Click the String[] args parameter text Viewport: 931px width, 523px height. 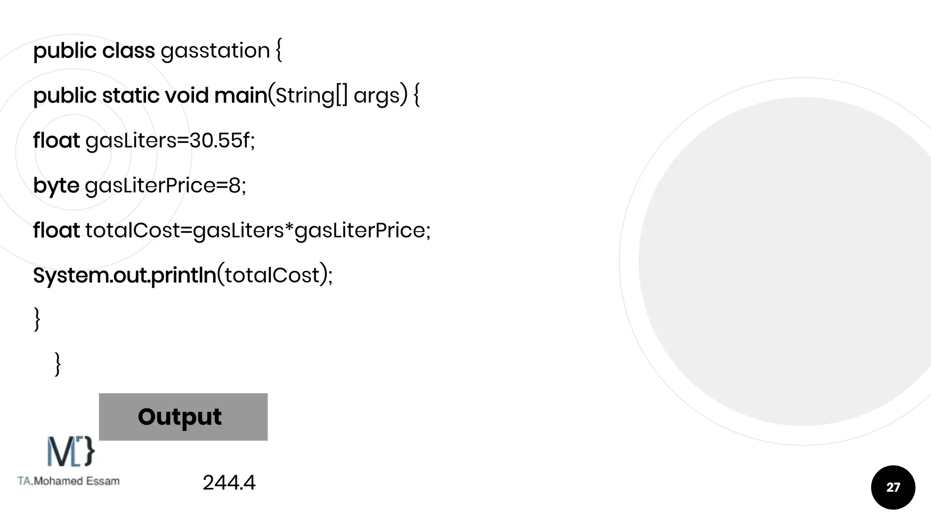tap(338, 96)
